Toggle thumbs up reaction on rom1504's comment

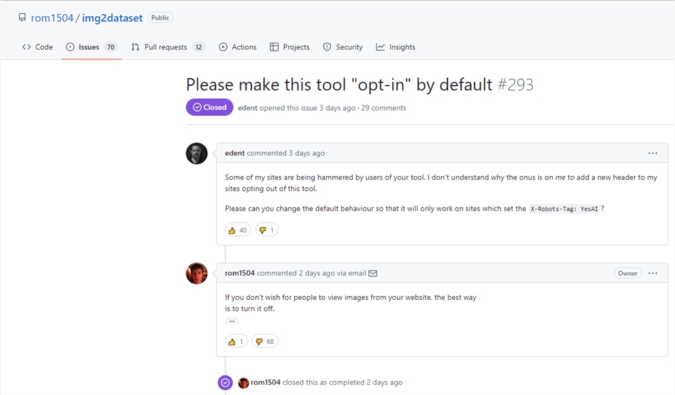tap(236, 342)
